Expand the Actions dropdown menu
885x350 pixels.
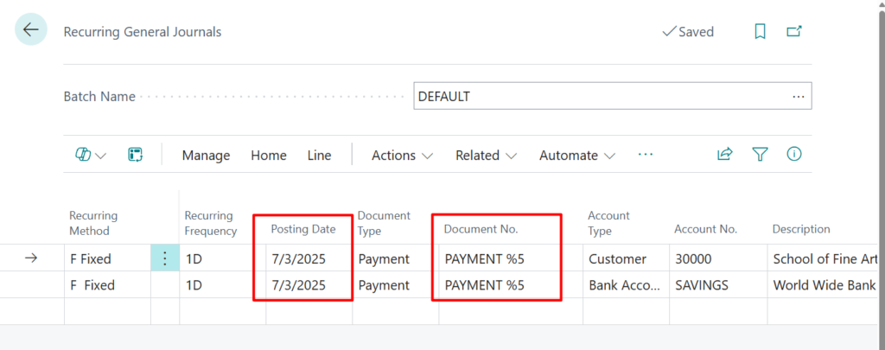pyautogui.click(x=402, y=156)
